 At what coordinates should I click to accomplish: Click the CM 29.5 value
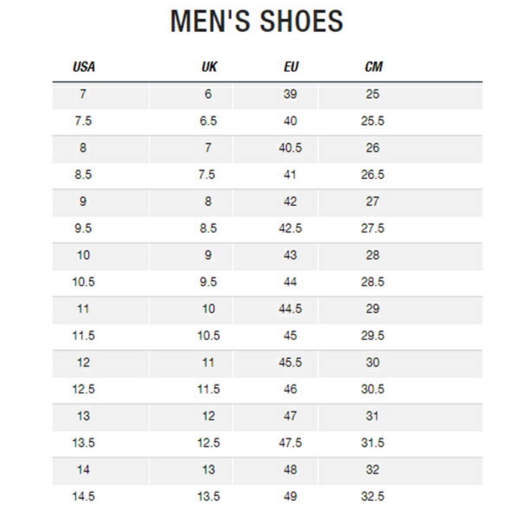(372, 335)
